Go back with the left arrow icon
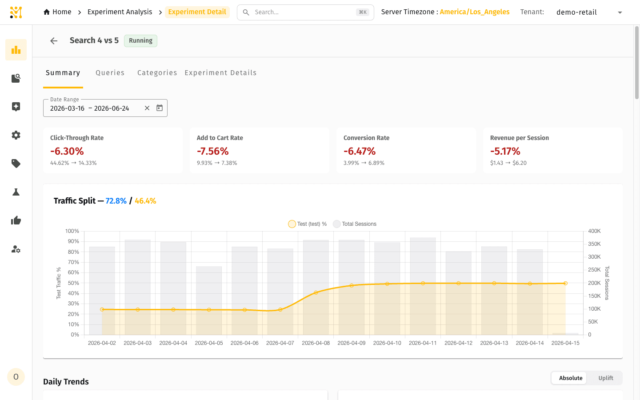 pos(54,41)
